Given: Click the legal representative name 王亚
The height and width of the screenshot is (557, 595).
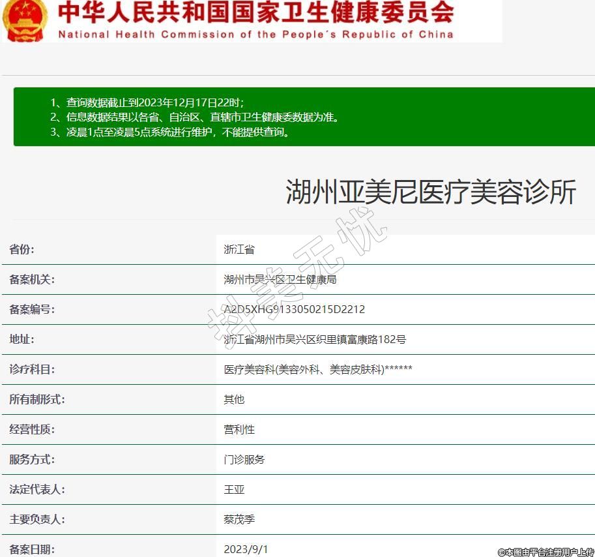Looking at the screenshot, I should coord(234,489).
